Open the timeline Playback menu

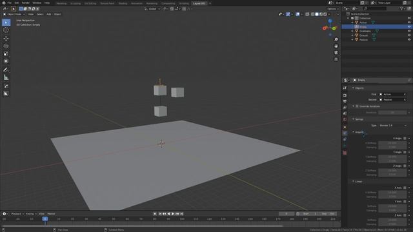[x=17, y=214]
